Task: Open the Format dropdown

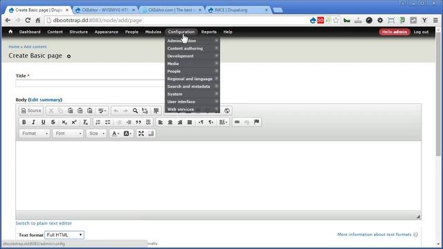Action: (35, 133)
